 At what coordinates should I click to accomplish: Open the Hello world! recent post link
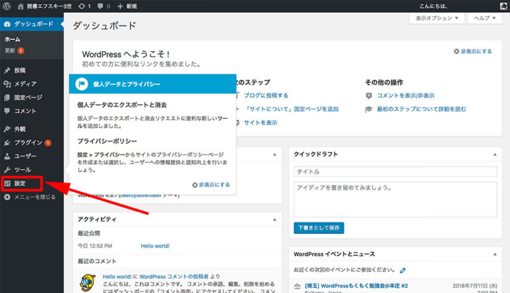point(155,246)
